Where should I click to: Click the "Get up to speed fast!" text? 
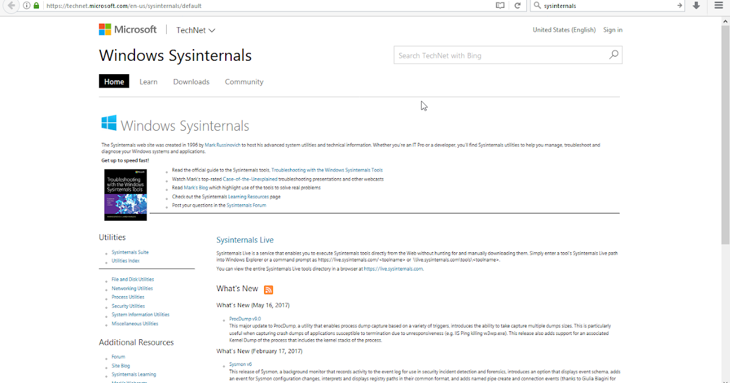click(x=125, y=160)
